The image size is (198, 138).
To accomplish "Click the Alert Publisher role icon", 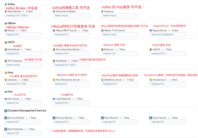I will coord(6,129).
